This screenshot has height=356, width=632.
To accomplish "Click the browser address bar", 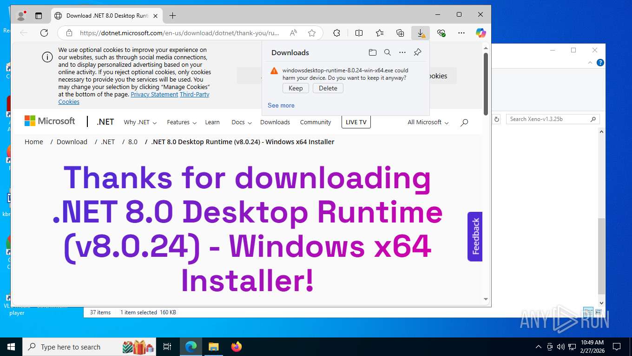I will (x=179, y=33).
